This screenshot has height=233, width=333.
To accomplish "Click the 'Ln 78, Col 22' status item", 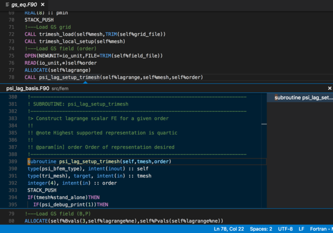I will (229, 229).
